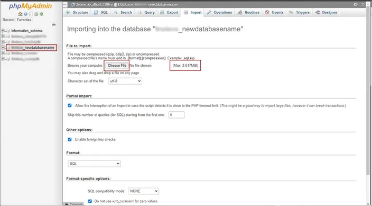Go to the phpMyAdmin Home icon
Screen dimensions: 372x206
[x=21, y=14]
